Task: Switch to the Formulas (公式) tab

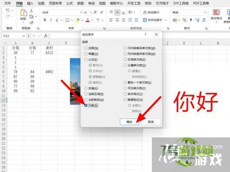Action: click(69, 3)
